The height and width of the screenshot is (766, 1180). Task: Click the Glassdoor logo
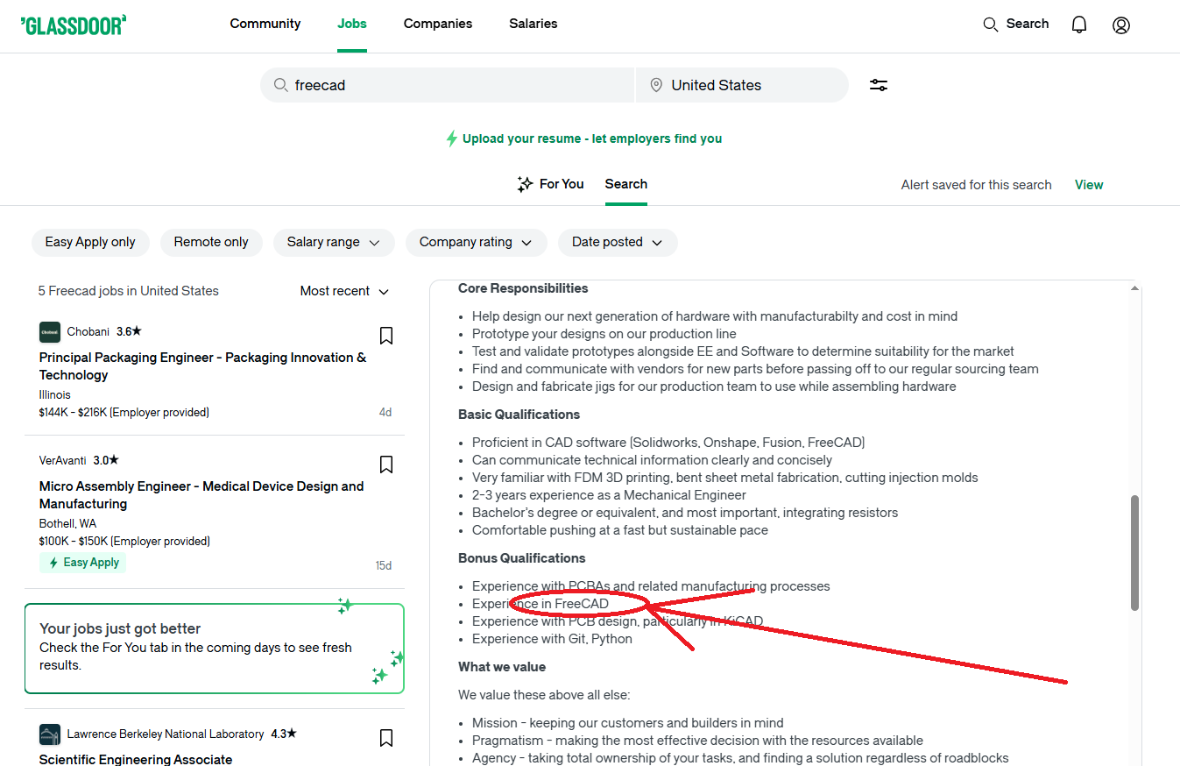tap(74, 25)
